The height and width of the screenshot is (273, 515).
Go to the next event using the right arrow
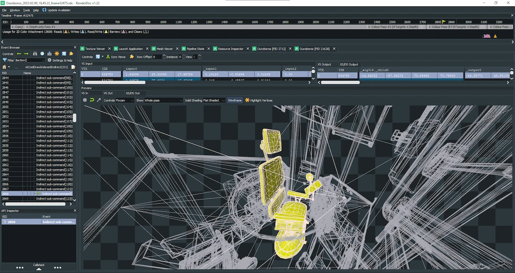coord(26,54)
